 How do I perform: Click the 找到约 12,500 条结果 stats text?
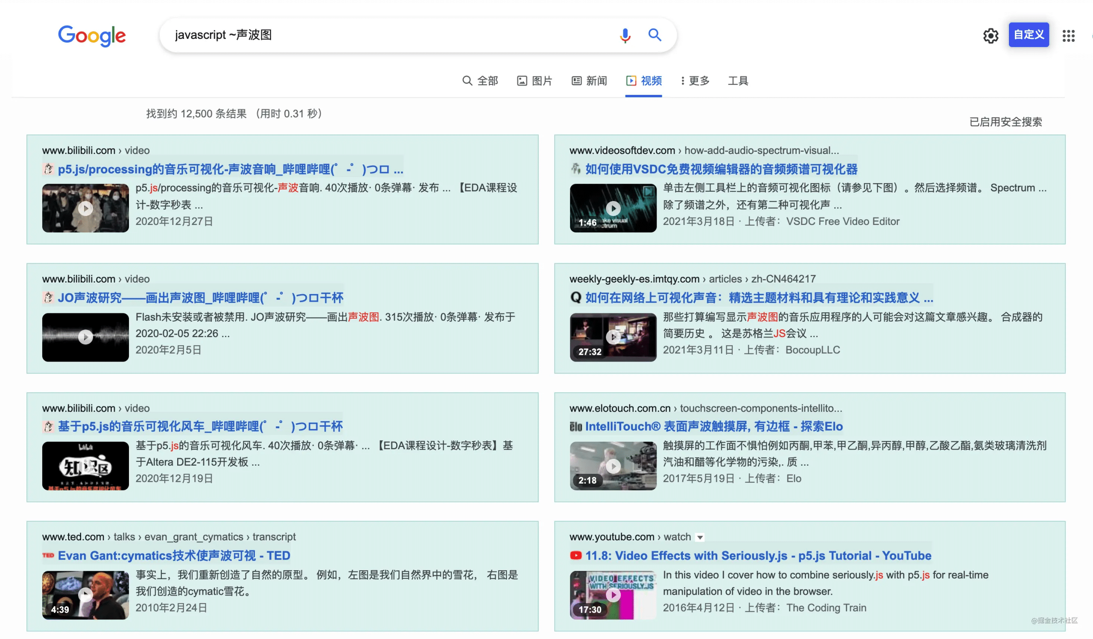[x=234, y=114]
